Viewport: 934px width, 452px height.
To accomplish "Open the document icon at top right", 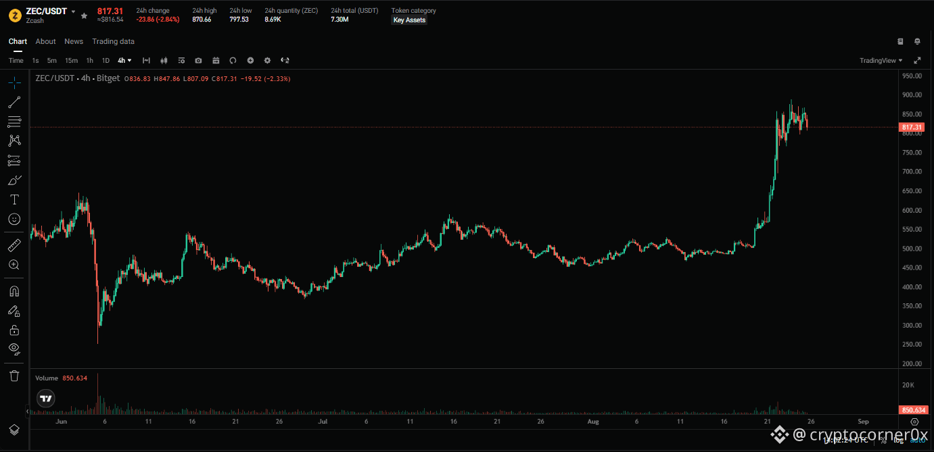I will click(x=900, y=41).
